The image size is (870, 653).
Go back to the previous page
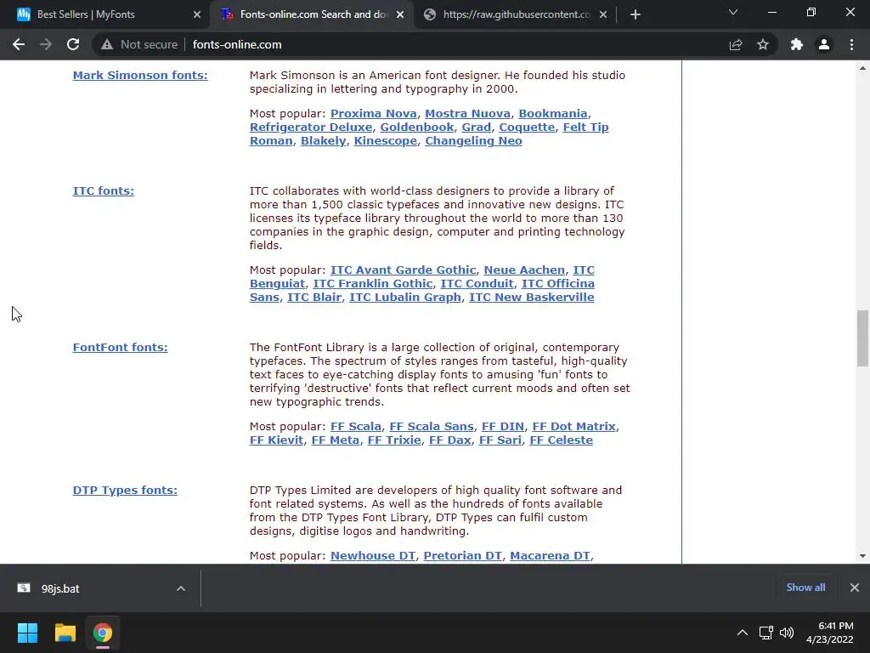pos(19,44)
